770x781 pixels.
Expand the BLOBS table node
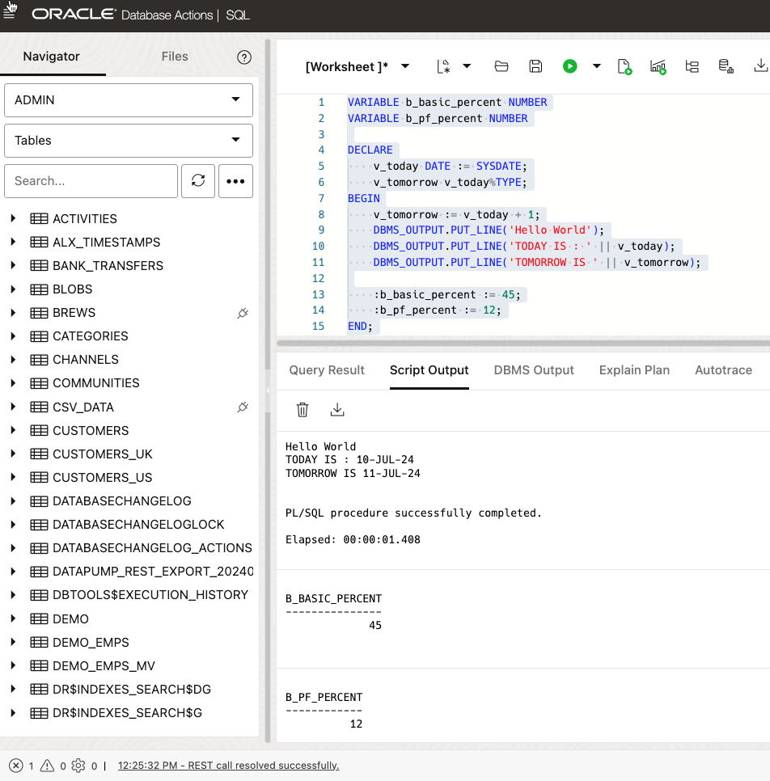[14, 289]
